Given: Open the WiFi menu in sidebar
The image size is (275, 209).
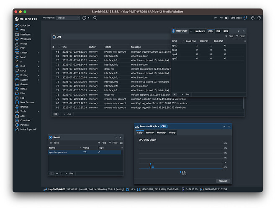Looking at the screenshot, I should [x=23, y=30].
